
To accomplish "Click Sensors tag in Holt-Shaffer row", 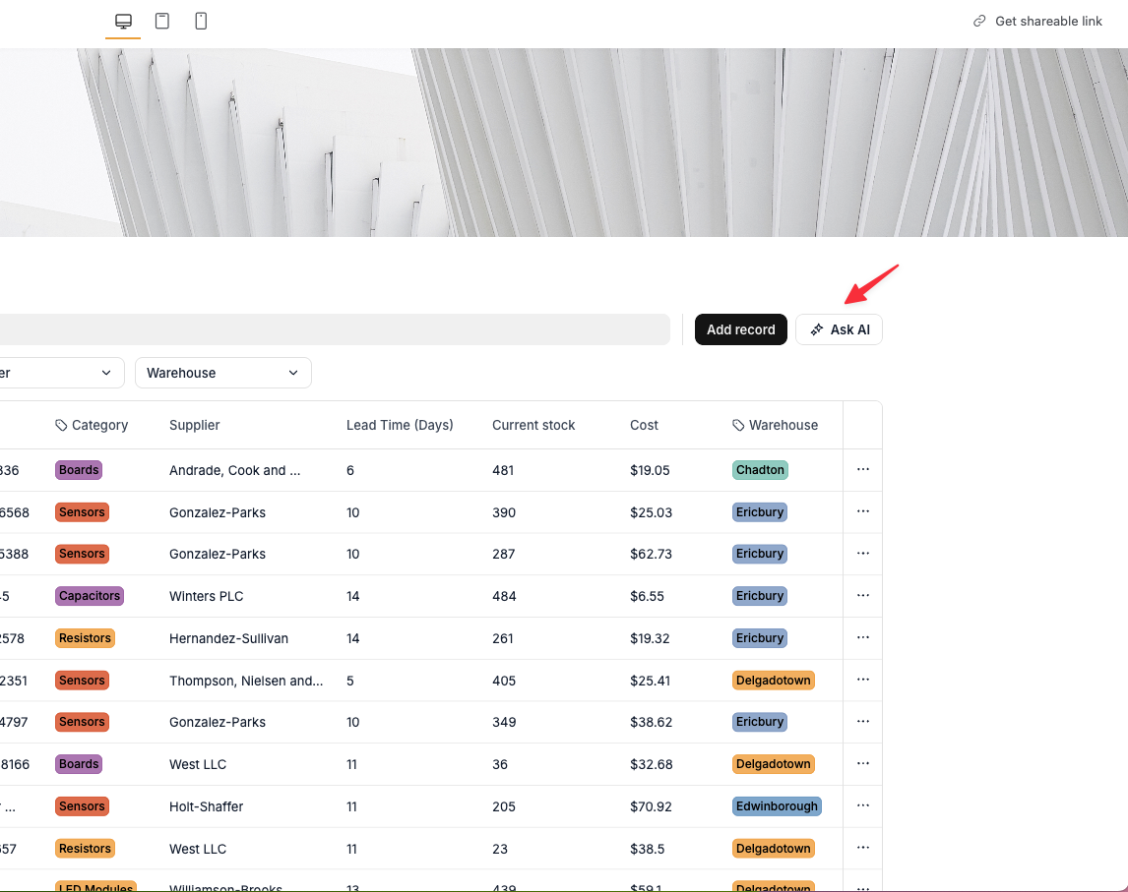I will 82,806.
